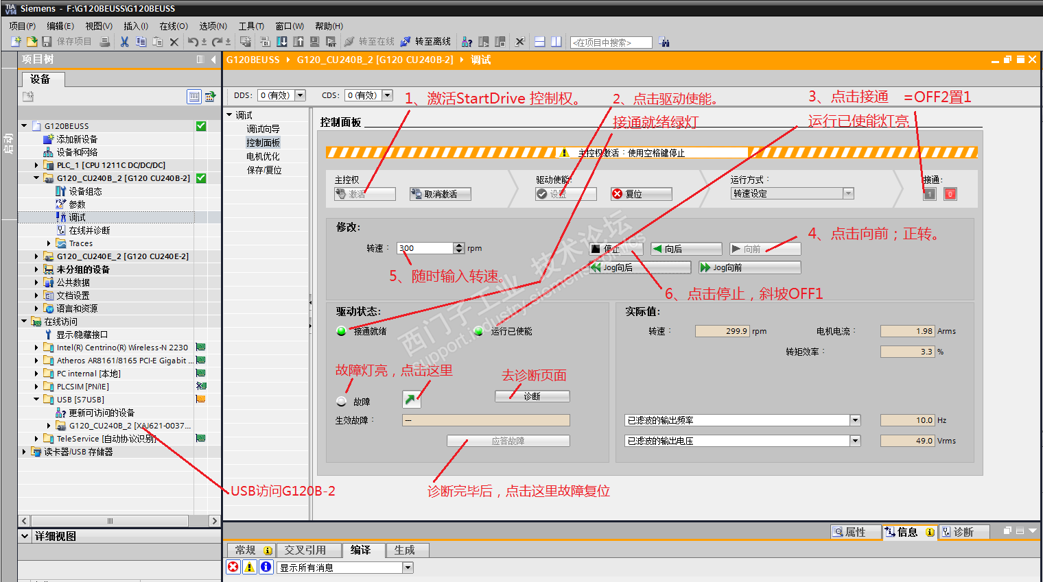Click the 复位 button
The width and height of the screenshot is (1043, 582).
pos(641,194)
